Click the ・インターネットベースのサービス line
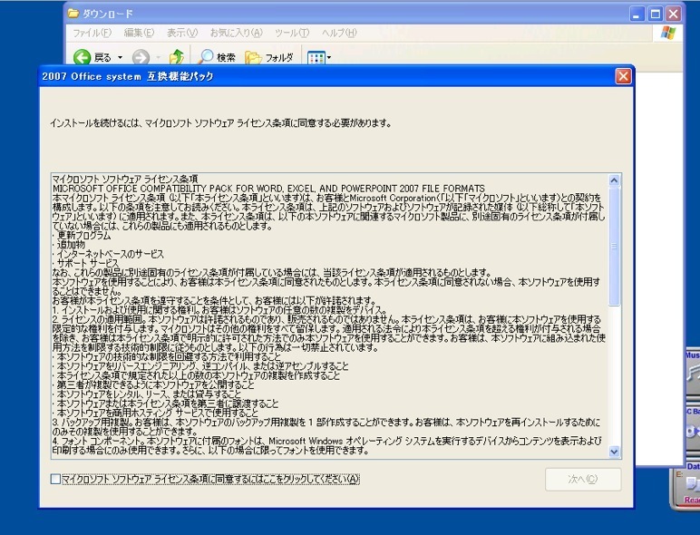The width and height of the screenshot is (700, 535). point(108,254)
